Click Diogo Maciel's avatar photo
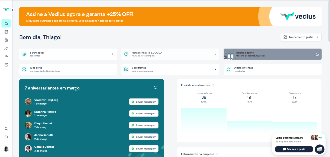The image size is (330, 157). click(28, 125)
